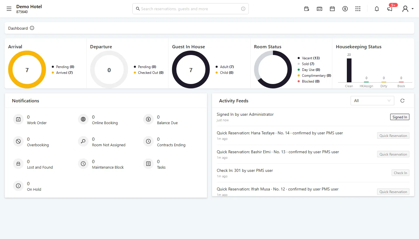Click the 'Signed In by user Administrator' entry

point(245,114)
